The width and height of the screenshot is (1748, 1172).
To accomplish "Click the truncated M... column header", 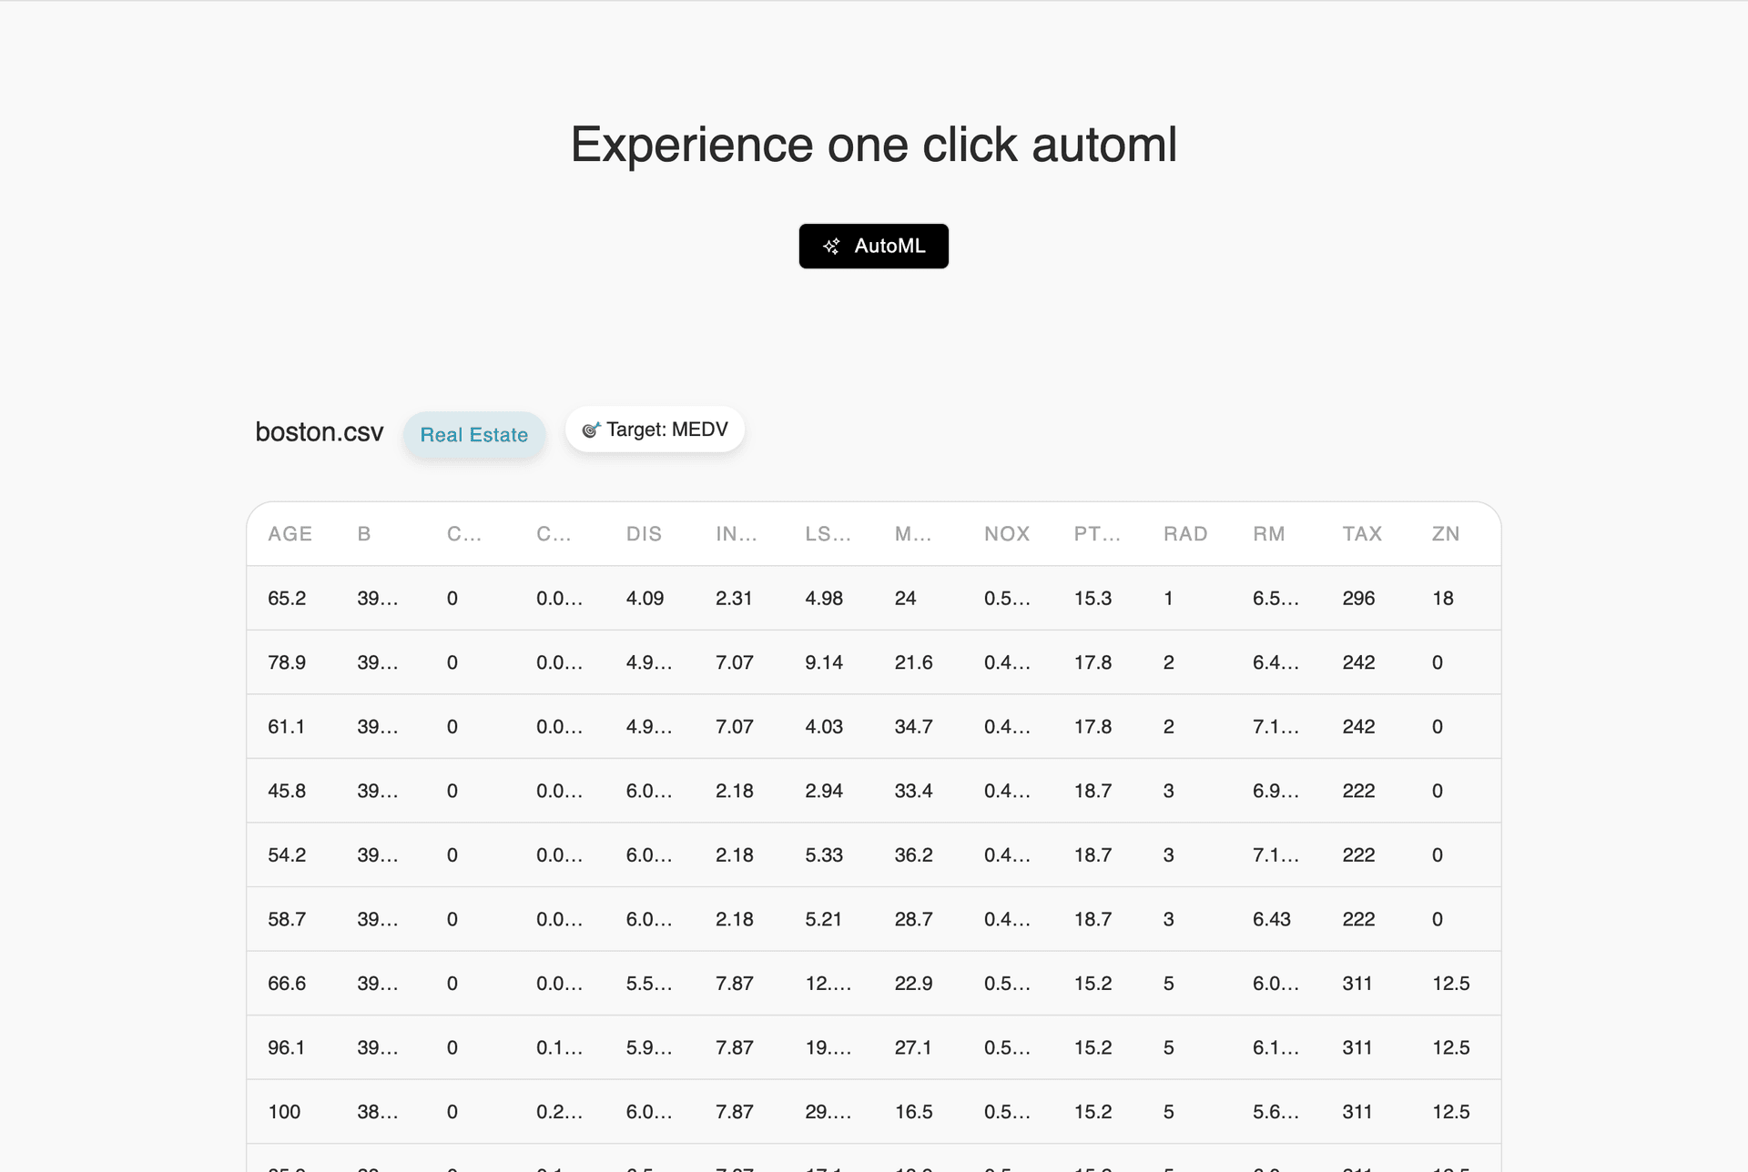I will point(912,534).
